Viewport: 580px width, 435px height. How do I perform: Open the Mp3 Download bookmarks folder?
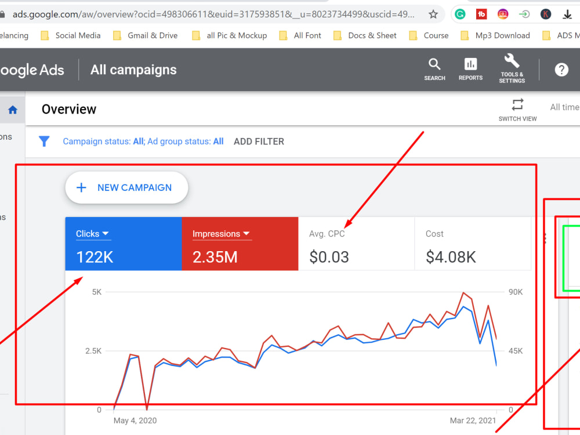(x=495, y=35)
